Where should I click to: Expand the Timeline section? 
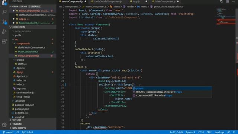33,124
